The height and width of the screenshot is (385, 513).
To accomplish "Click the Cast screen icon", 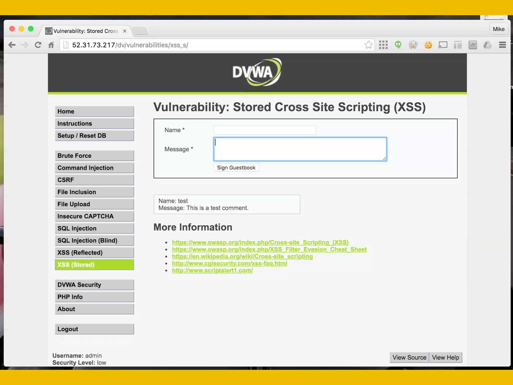I will coord(443,45).
